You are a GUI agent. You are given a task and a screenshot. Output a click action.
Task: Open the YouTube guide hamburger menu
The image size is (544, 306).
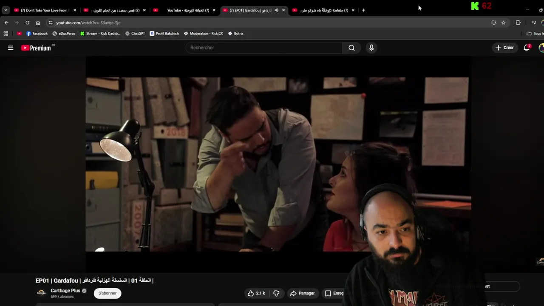point(11,48)
